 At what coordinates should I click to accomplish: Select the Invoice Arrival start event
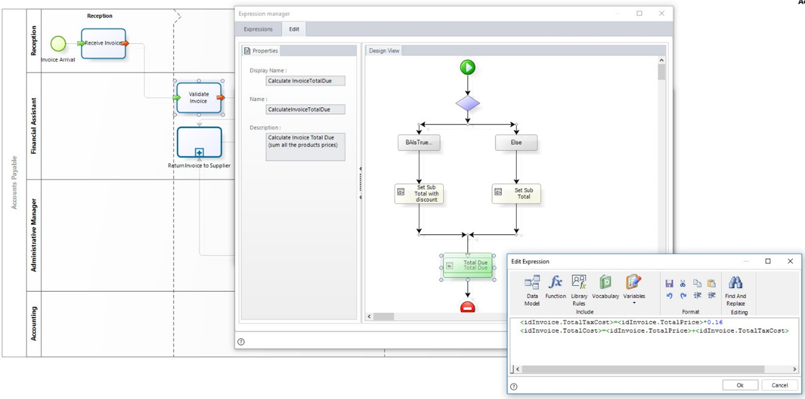click(58, 43)
